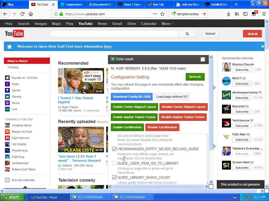Click Download Config Db JSON button
The width and height of the screenshot is (269, 201).
coord(132,97)
